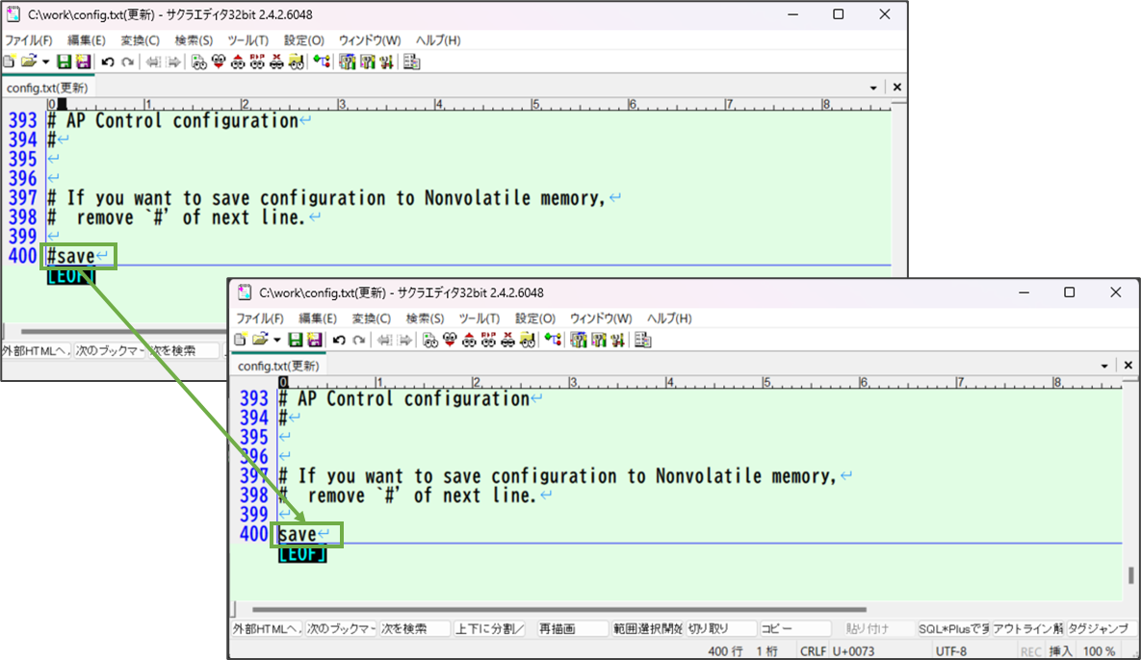Expand recent files arrow in front window toolbar
Image resolution: width=1141 pixels, height=660 pixels.
[x=277, y=341]
